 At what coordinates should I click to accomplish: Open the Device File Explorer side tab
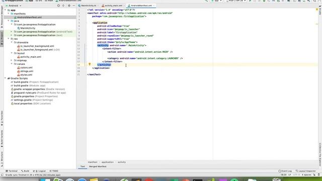(320, 154)
